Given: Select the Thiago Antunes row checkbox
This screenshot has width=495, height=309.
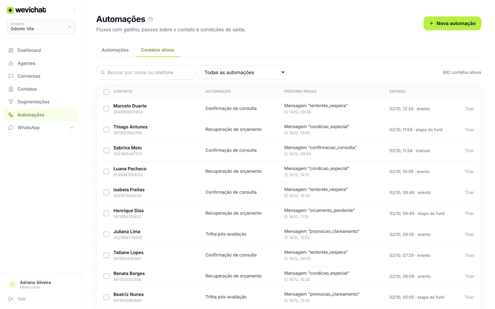Looking at the screenshot, I should pos(106,130).
